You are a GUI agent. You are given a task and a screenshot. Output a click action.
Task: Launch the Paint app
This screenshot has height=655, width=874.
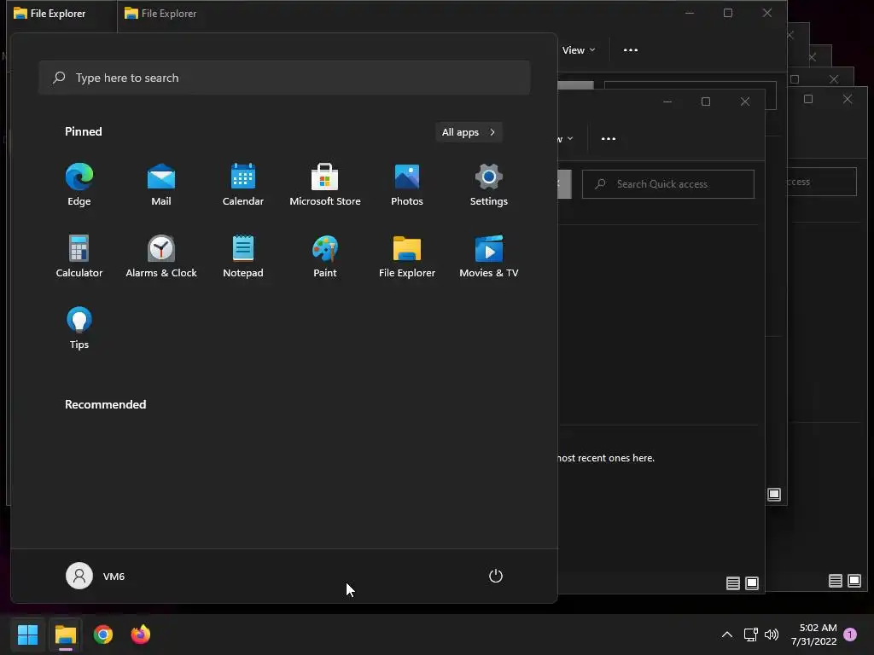(x=325, y=256)
